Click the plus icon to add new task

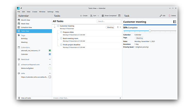point(120,98)
